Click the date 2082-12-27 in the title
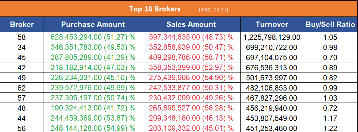This screenshot has height=132, width=358. tap(213, 9)
